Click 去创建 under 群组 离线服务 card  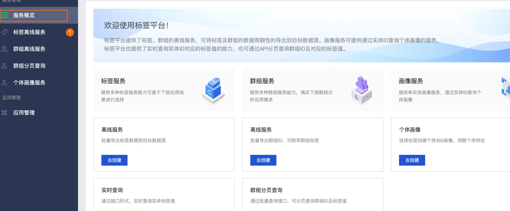(263, 160)
